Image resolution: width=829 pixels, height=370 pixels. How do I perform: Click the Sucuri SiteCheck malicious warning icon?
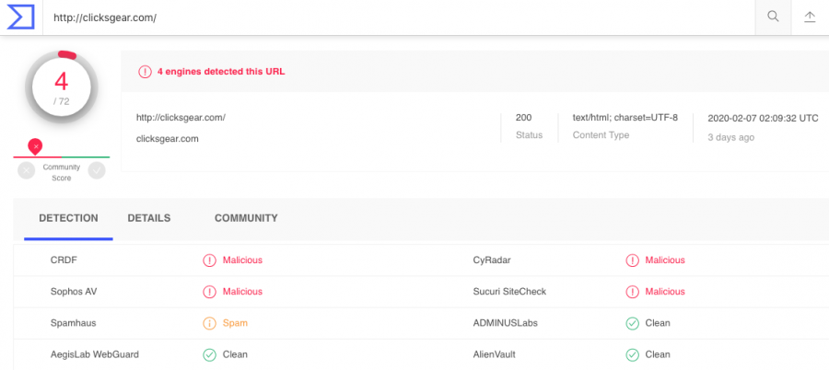pyautogui.click(x=632, y=291)
